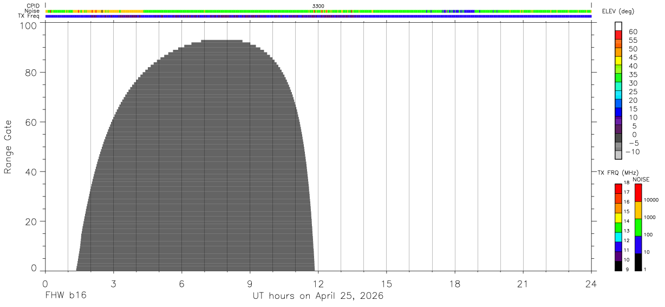Click the white top segment of the ELEV colorbar
The image size is (665, 307).
[618, 26]
